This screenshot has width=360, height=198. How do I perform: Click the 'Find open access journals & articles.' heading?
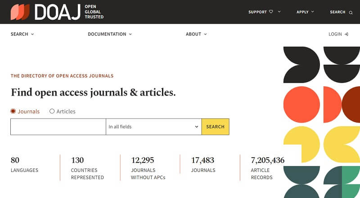93,92
